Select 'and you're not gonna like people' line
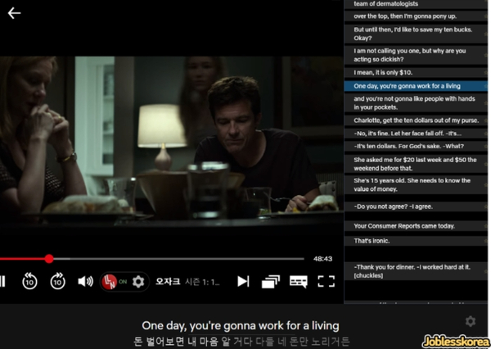The image size is (491, 349). pos(416,103)
